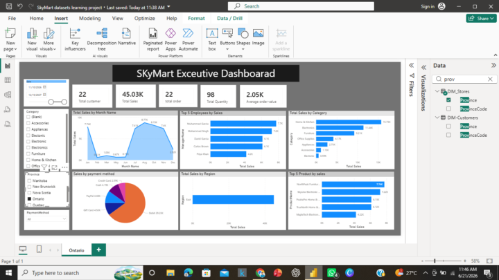Screen dimensions: 499x280
Task: Uncheck Ontario in Province slicer
Action: [29, 199]
